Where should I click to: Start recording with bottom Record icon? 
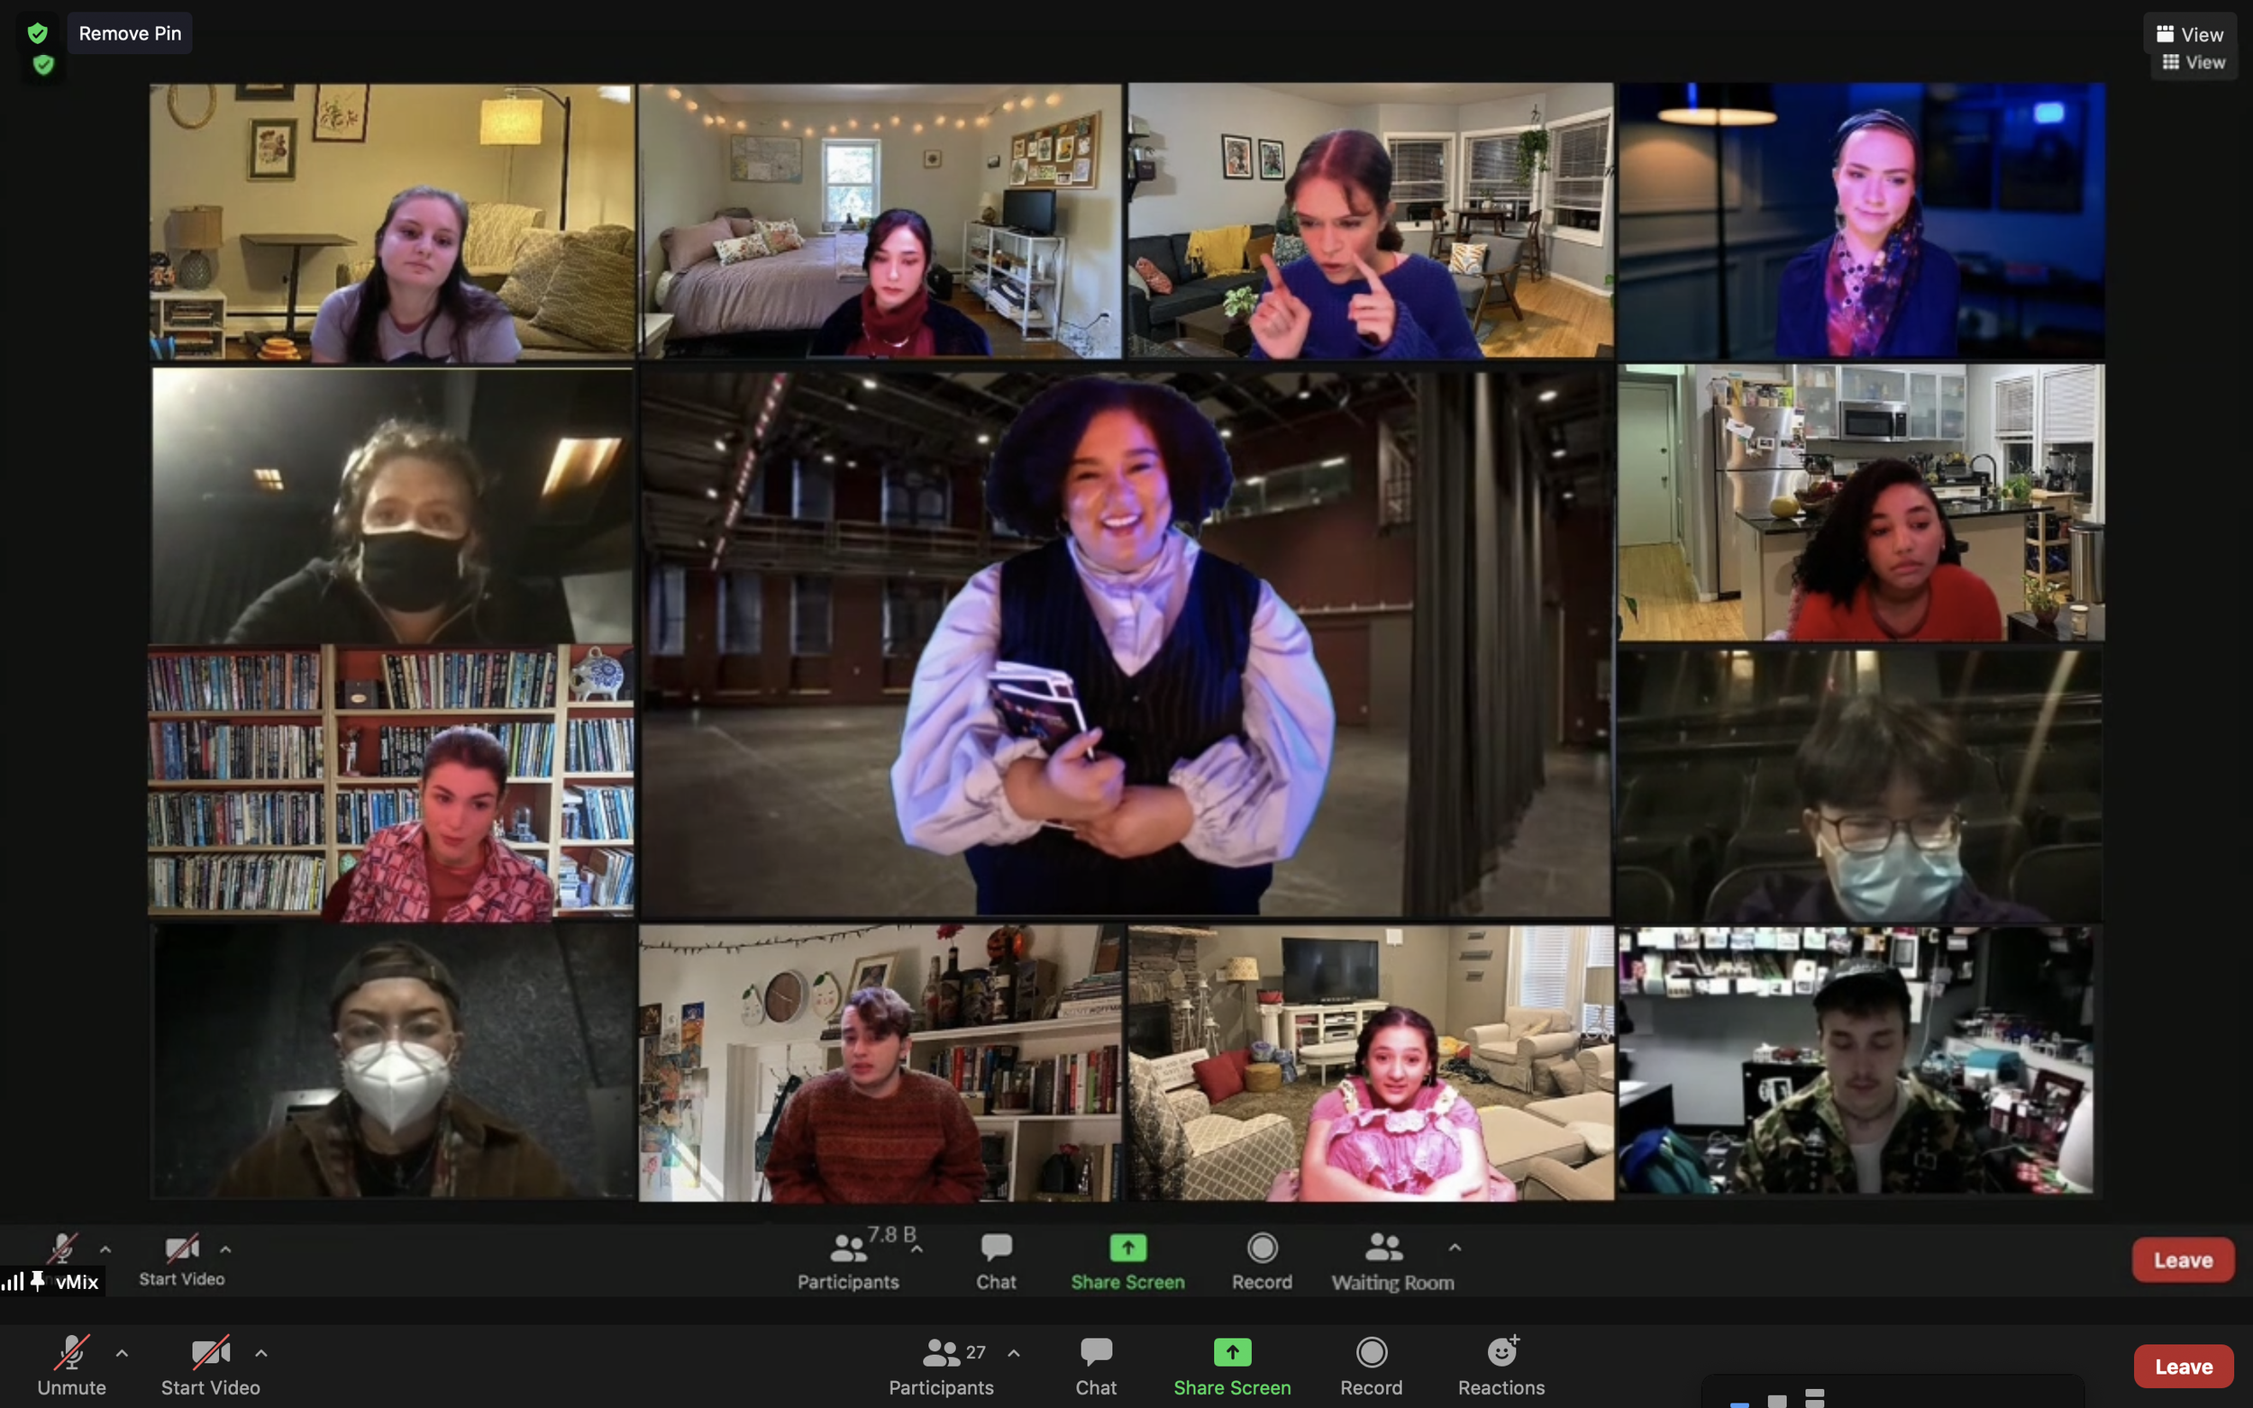[x=1371, y=1352]
